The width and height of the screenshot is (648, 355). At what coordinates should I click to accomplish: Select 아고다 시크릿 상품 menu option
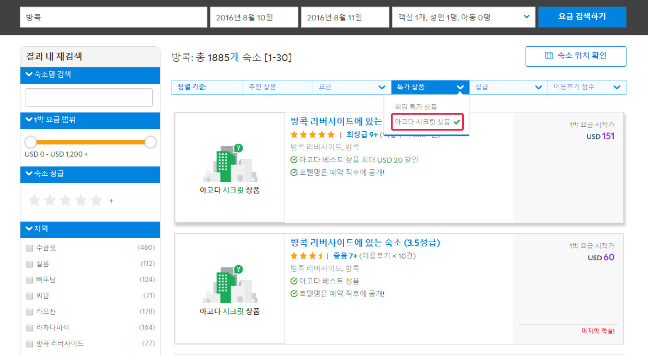(427, 122)
